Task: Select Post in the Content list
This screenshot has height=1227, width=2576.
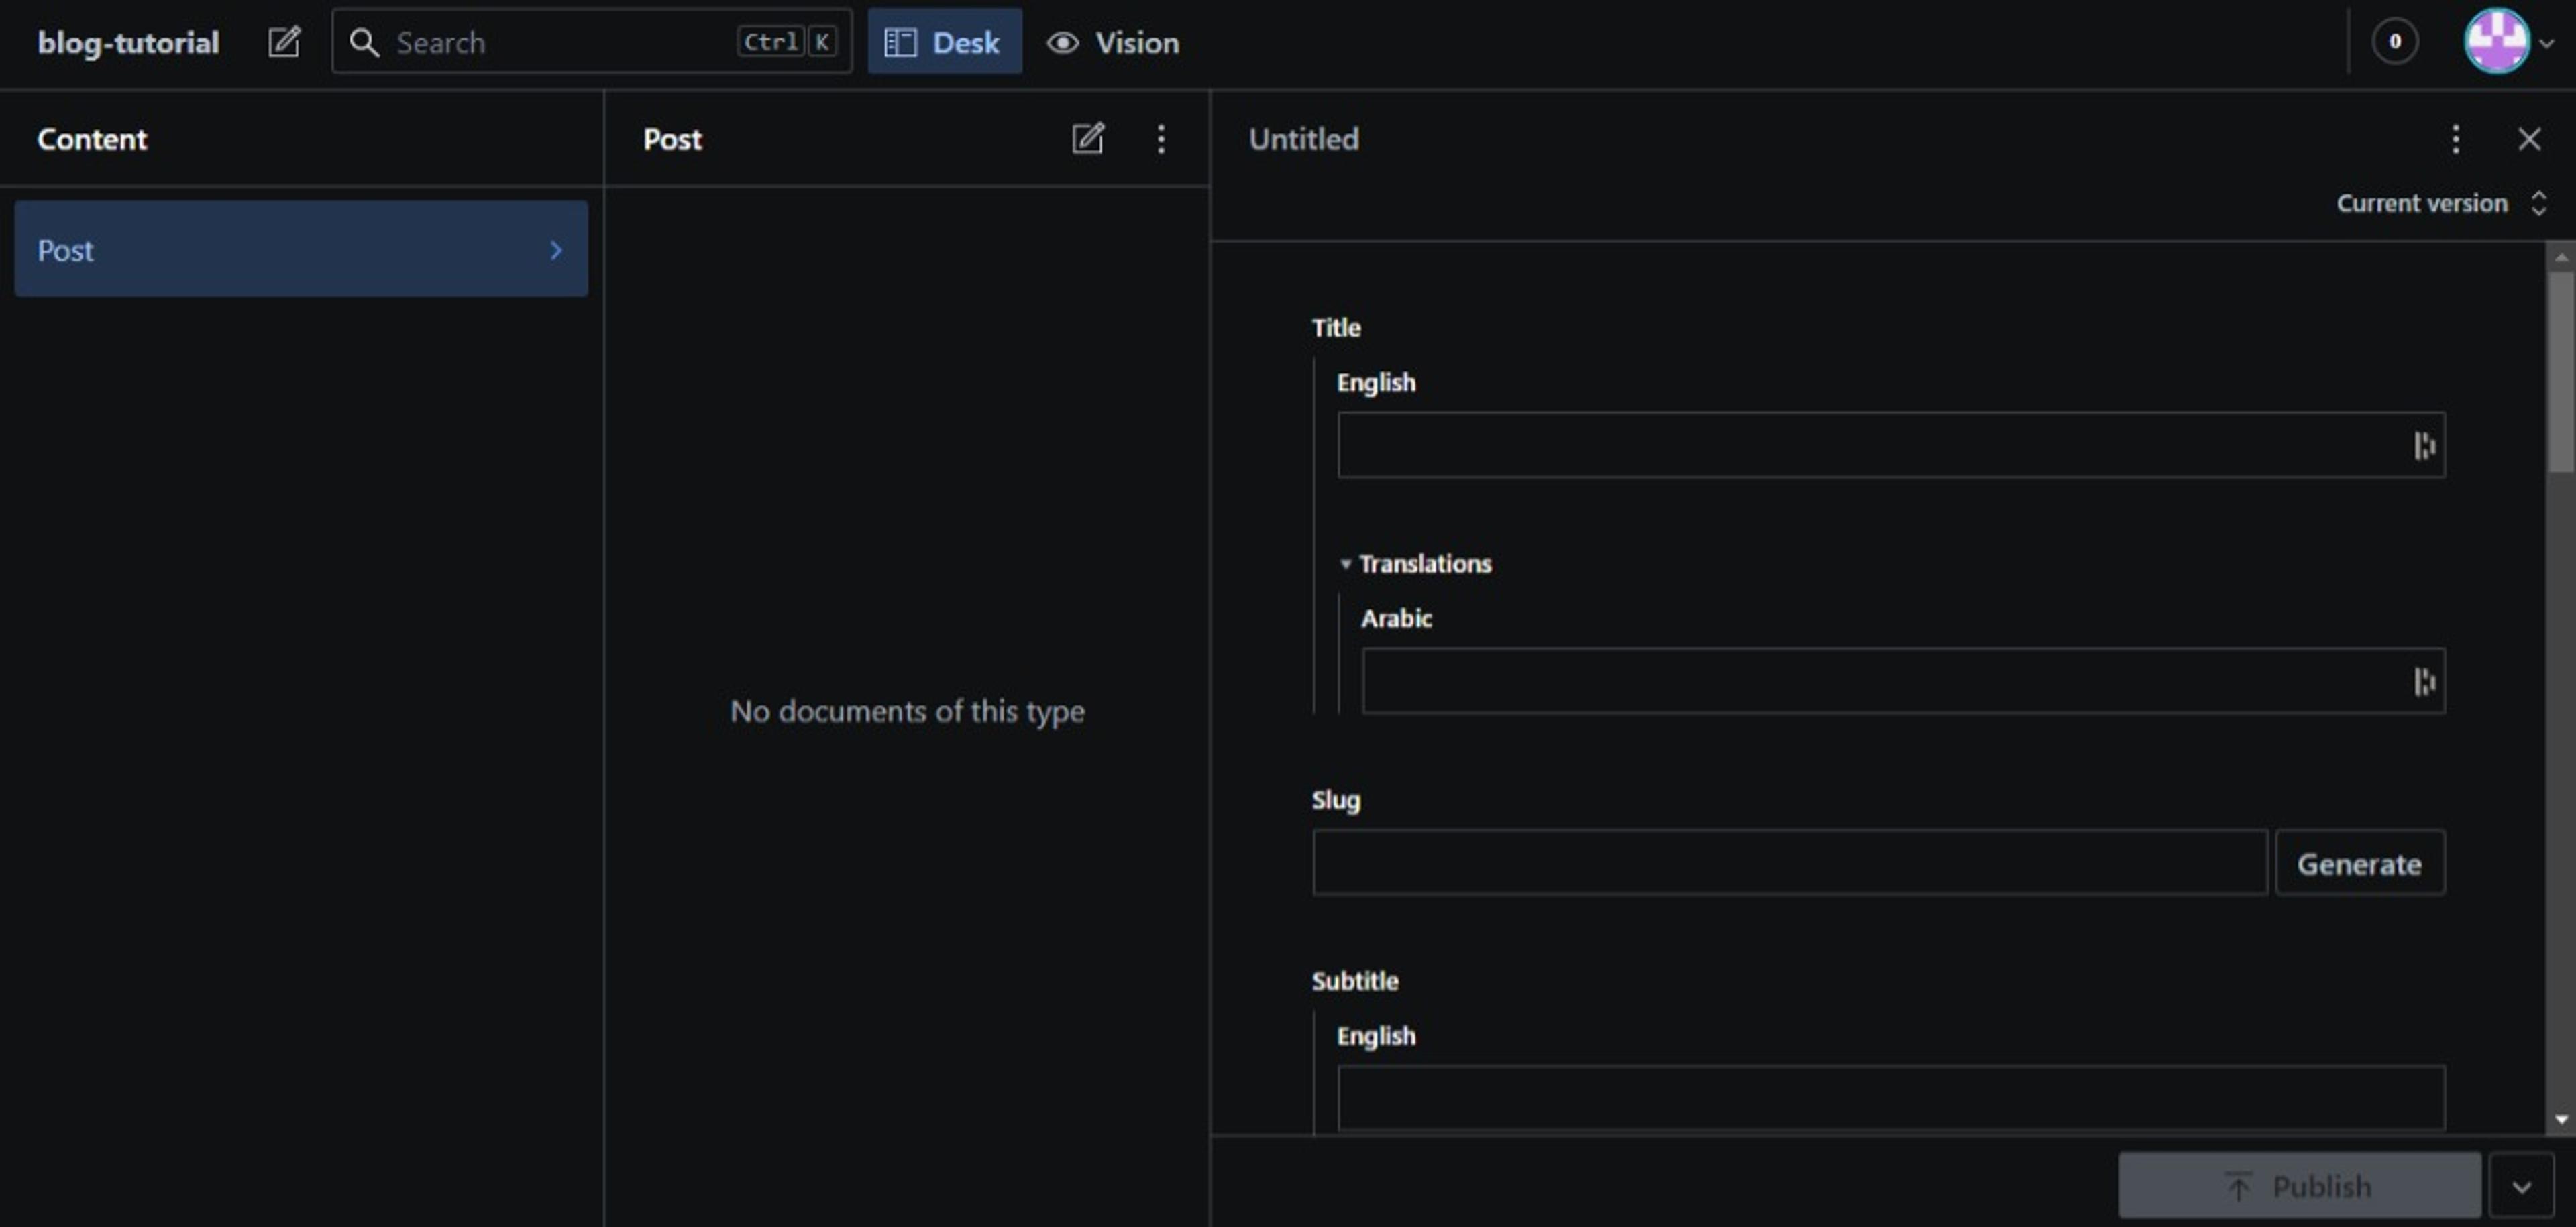Action: pos(300,250)
